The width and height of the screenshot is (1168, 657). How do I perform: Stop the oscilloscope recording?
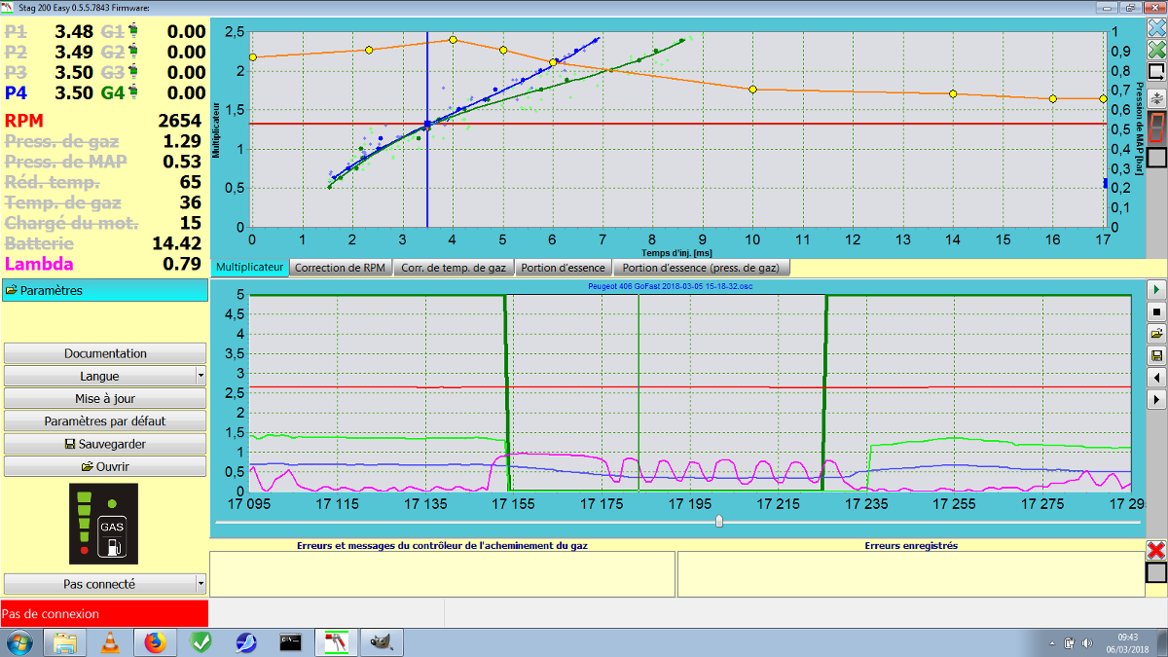click(1156, 311)
